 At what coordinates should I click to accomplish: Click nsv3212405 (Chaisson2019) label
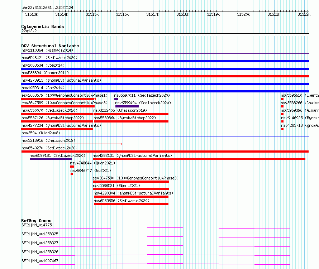coord(120,110)
